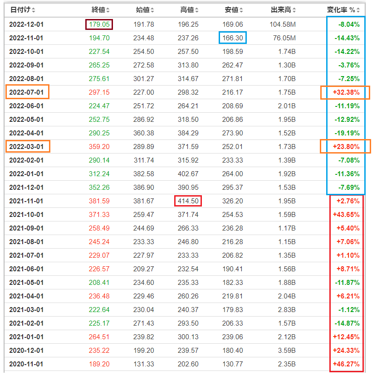372x375 pixels.
Task: Select change rate +46.27%
Action: [346, 364]
